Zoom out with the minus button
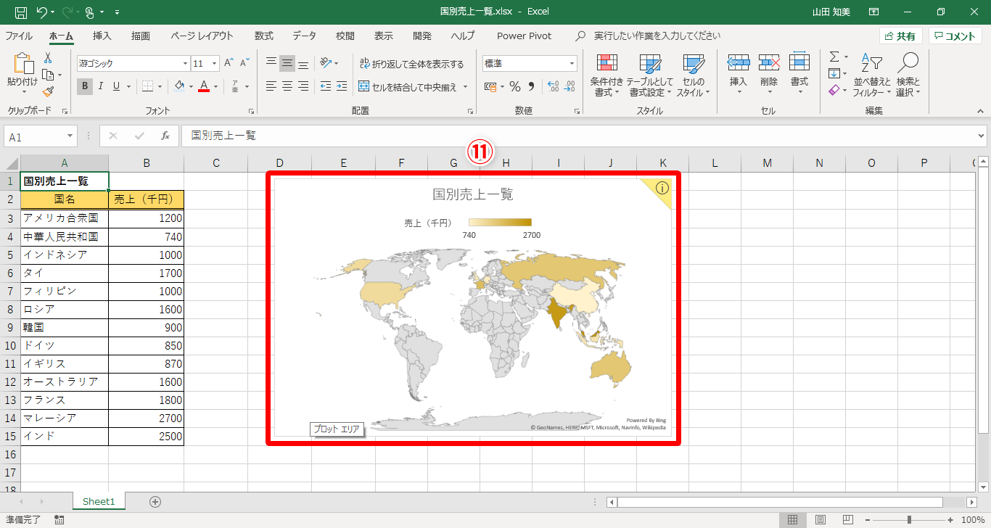Viewport: 991px width, 528px height. coord(866,519)
